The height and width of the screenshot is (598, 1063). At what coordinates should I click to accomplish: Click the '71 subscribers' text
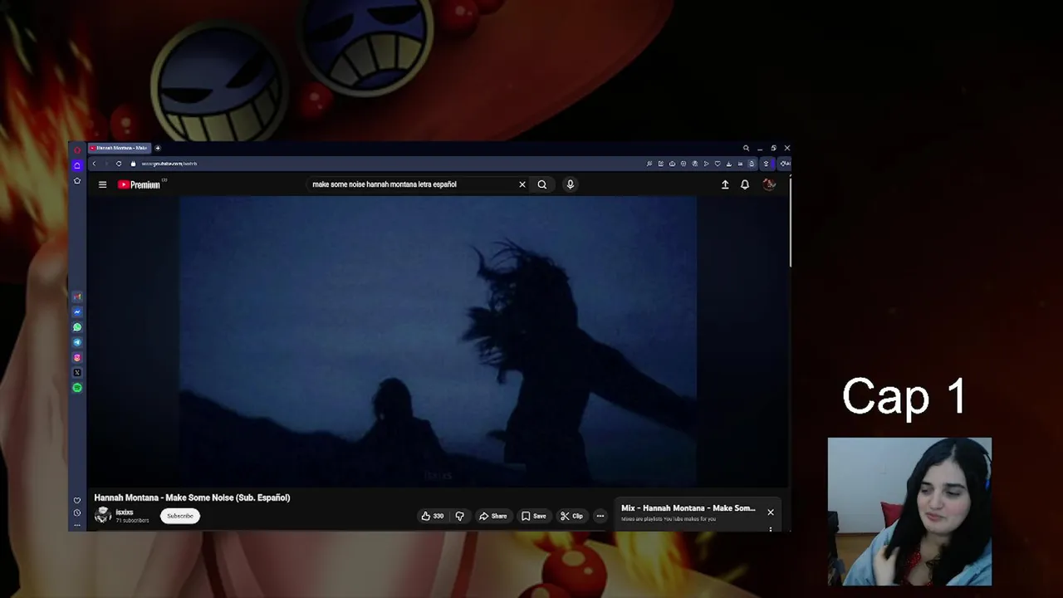pos(132,521)
